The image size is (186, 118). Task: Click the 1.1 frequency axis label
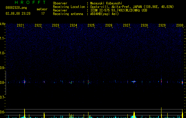coord(3,38)
